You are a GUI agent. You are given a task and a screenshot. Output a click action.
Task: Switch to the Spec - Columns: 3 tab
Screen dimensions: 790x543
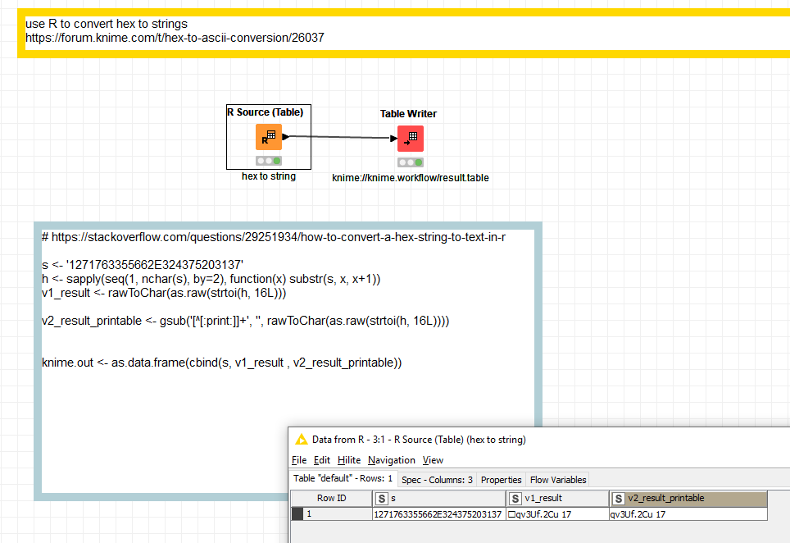(x=437, y=480)
